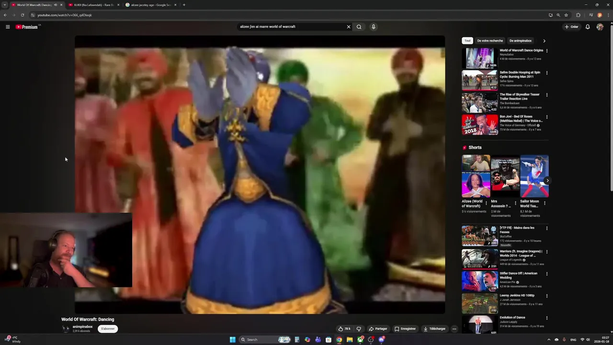Image resolution: width=613 pixels, height=345 pixels.
Task: Select the De votre recherche chip
Action: pos(490,41)
